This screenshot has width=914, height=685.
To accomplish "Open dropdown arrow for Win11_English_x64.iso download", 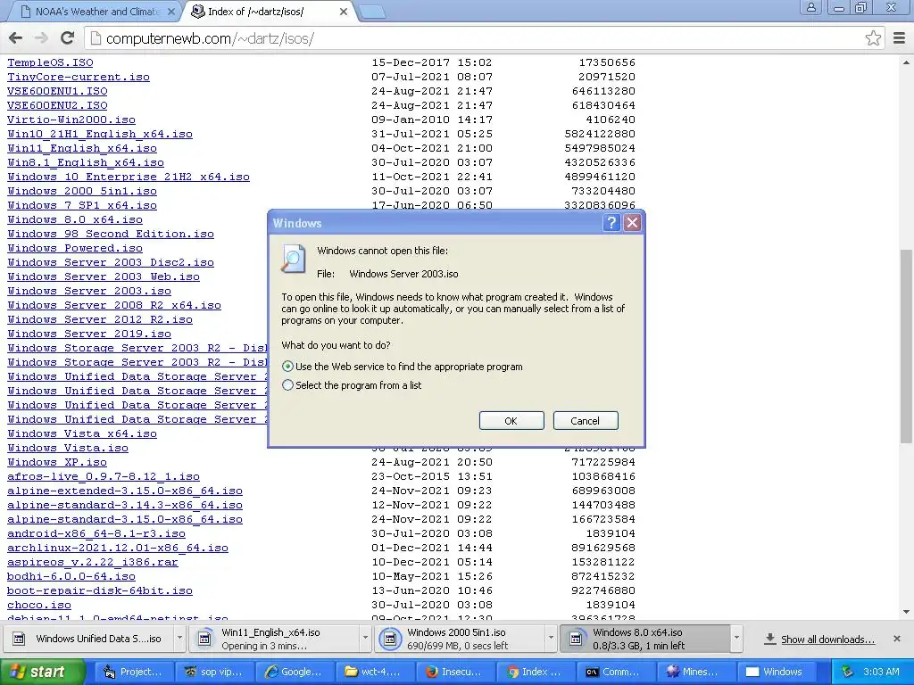I will click(x=365, y=639).
